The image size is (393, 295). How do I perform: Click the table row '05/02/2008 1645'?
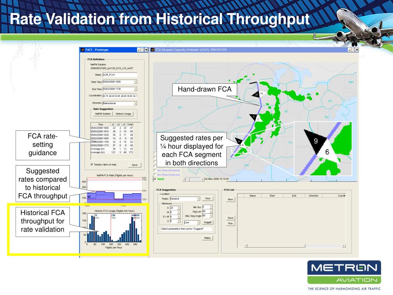pos(112,138)
